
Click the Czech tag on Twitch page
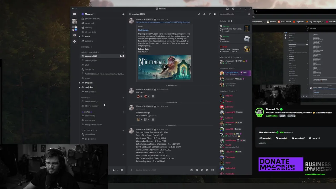[282, 116]
